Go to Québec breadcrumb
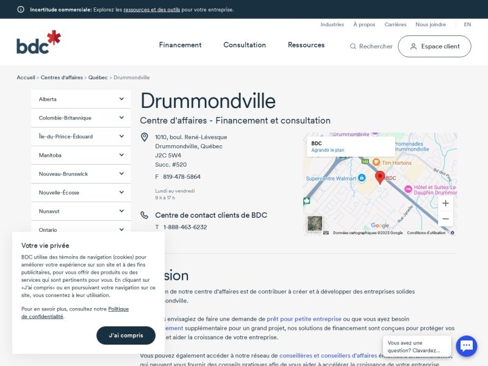This screenshot has width=488, height=366. click(98, 77)
